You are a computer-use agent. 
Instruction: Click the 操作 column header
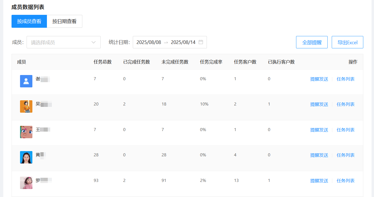pyautogui.click(x=353, y=62)
